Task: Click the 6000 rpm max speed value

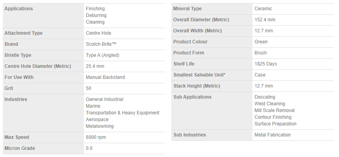Action: (96, 137)
